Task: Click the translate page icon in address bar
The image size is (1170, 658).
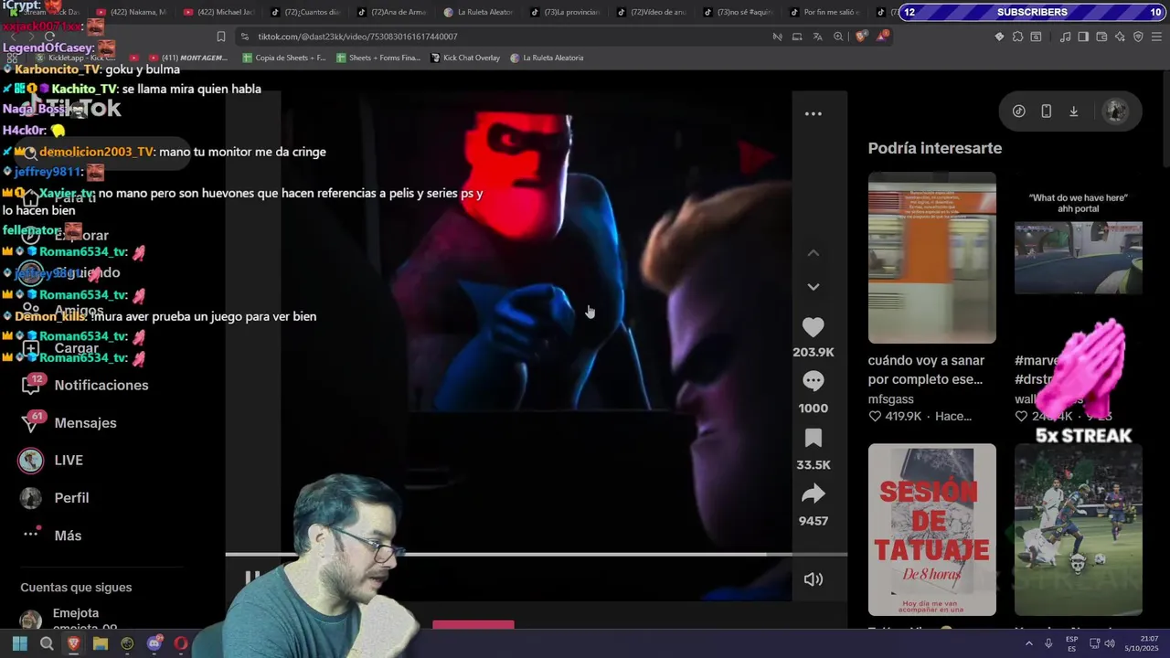Action: [x=817, y=37]
